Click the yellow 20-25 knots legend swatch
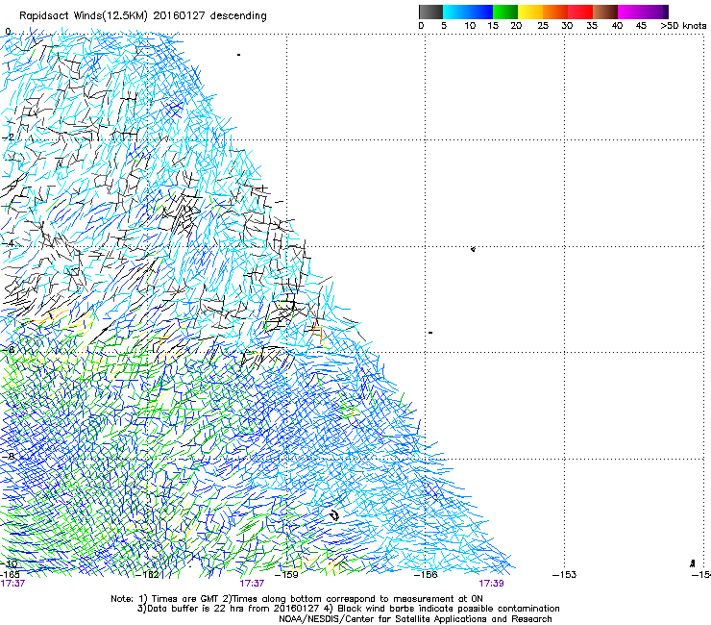Screen dimensions: 711x625 (530, 12)
